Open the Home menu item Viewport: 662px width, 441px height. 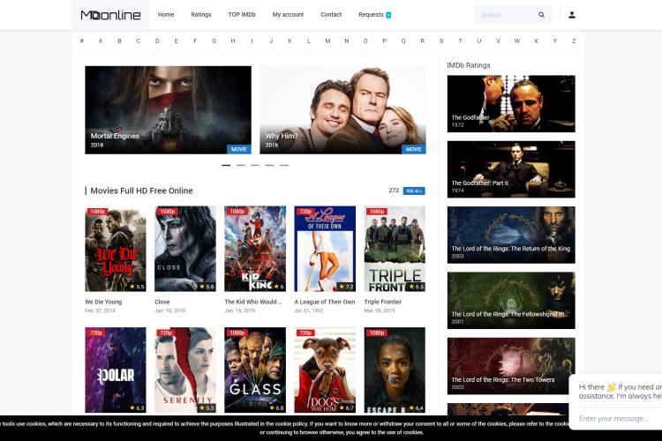(166, 15)
